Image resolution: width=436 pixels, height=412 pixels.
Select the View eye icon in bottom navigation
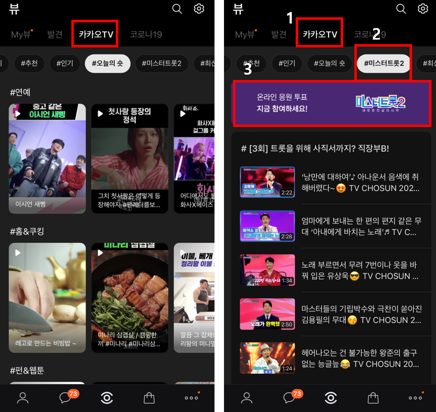coord(107,398)
